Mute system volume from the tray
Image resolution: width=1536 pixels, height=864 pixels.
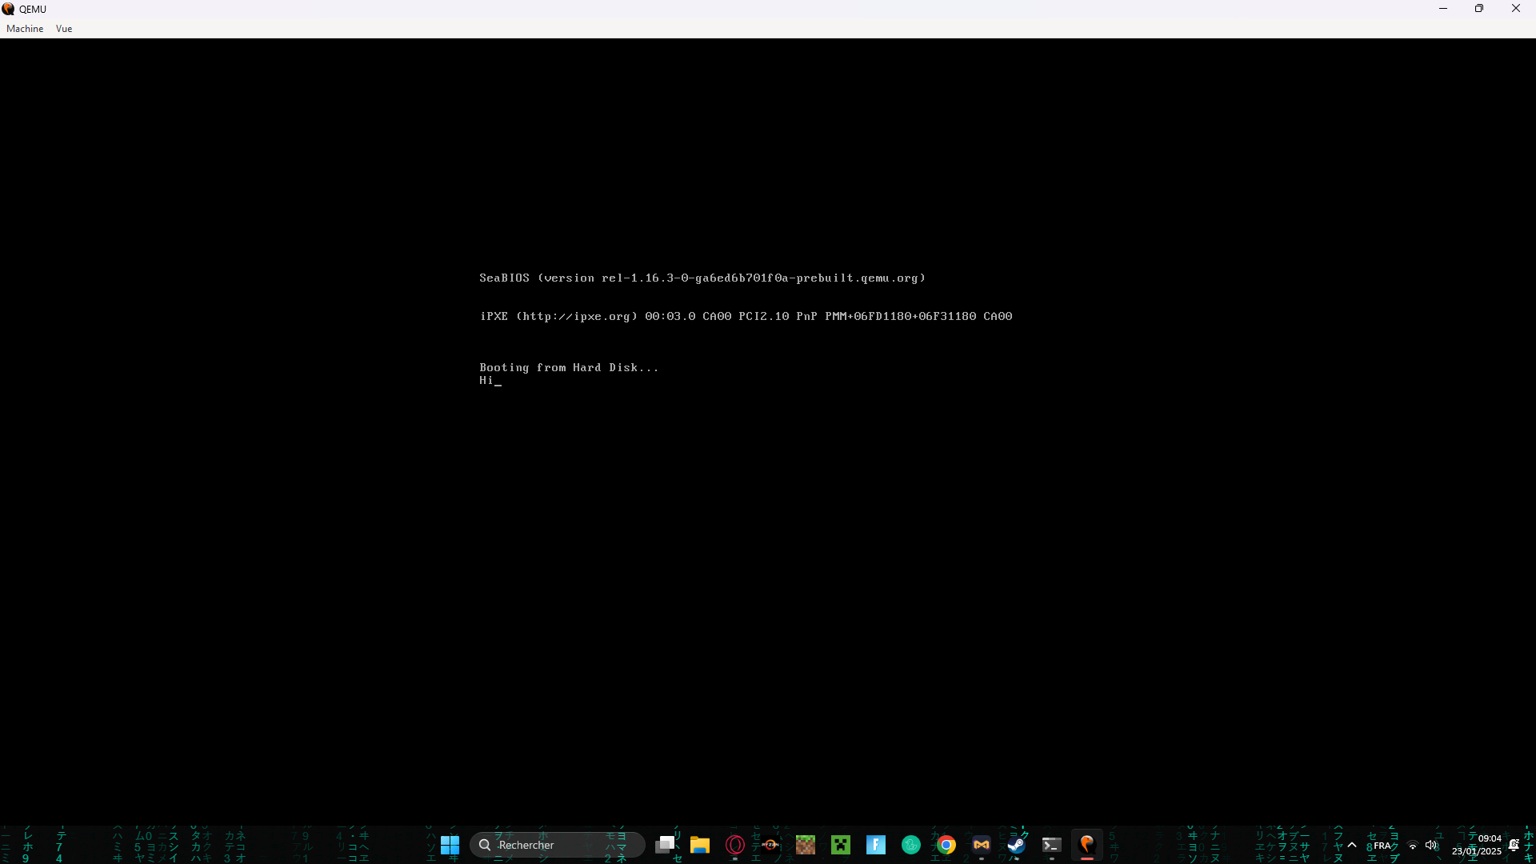point(1431,846)
